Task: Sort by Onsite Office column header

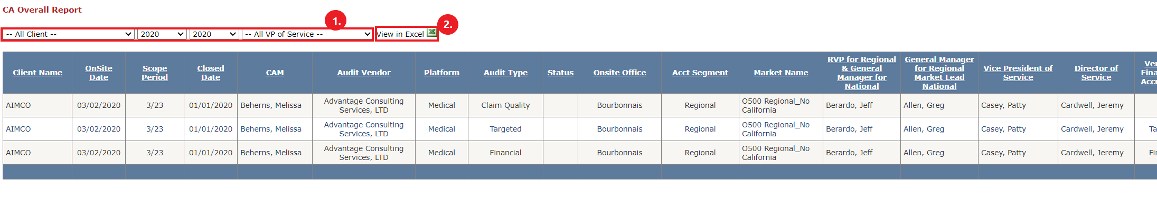Action: (x=619, y=73)
